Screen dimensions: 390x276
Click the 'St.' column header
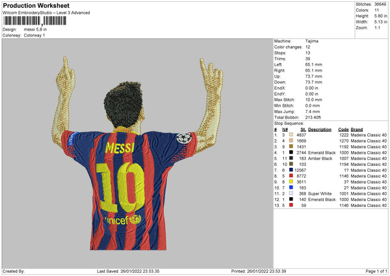(x=303, y=130)
